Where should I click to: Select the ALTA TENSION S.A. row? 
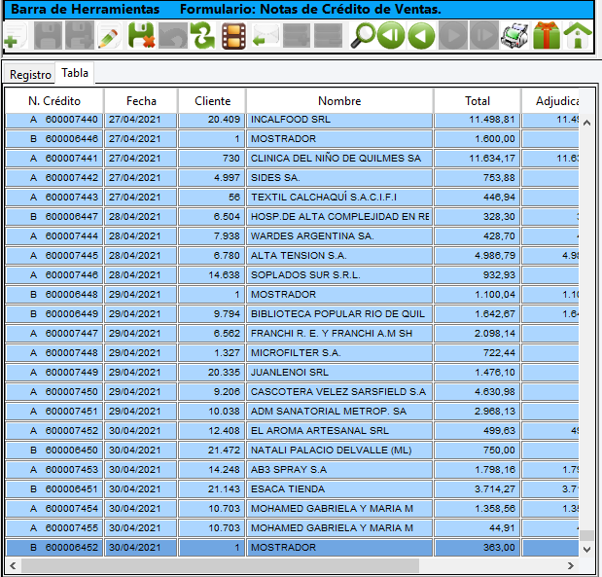292,256
